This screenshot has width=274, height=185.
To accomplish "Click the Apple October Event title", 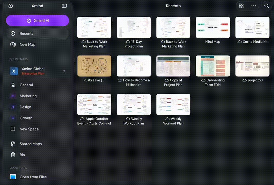I will click(x=94, y=121).
